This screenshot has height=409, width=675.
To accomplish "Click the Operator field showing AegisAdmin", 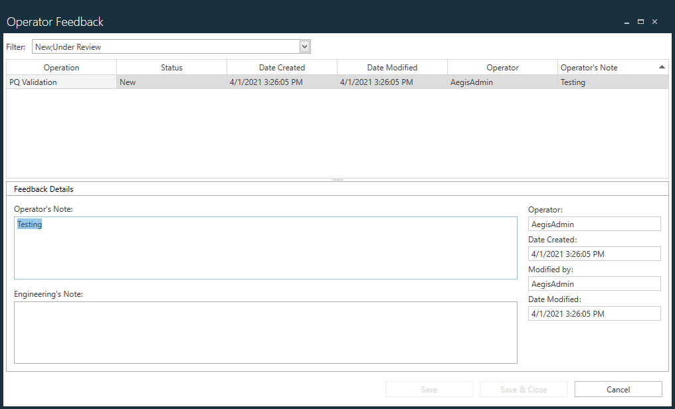I will point(594,224).
